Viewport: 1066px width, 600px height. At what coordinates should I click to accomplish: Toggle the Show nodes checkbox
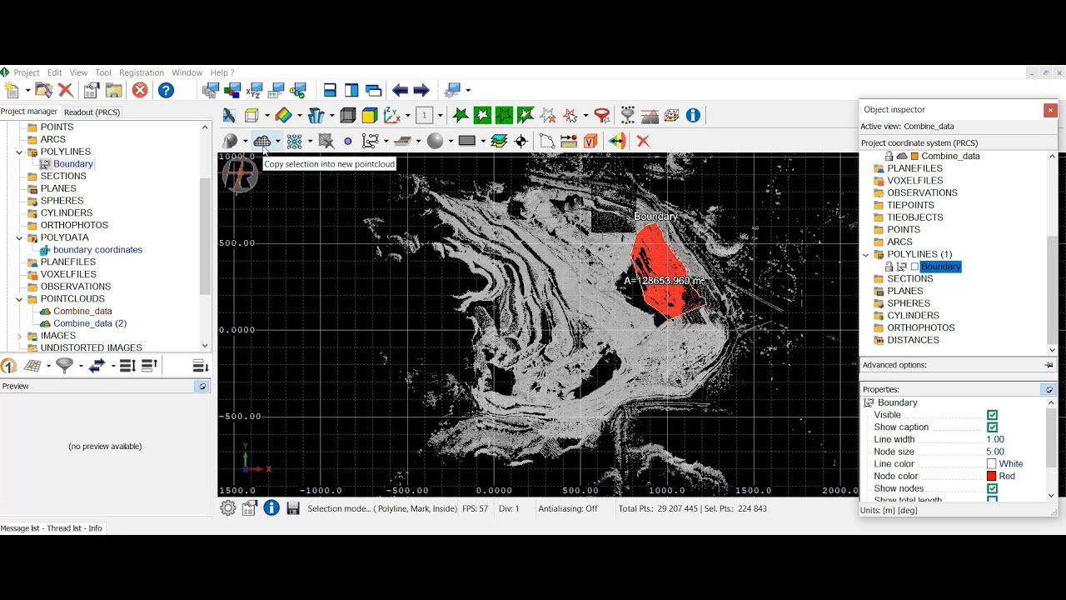pos(992,488)
